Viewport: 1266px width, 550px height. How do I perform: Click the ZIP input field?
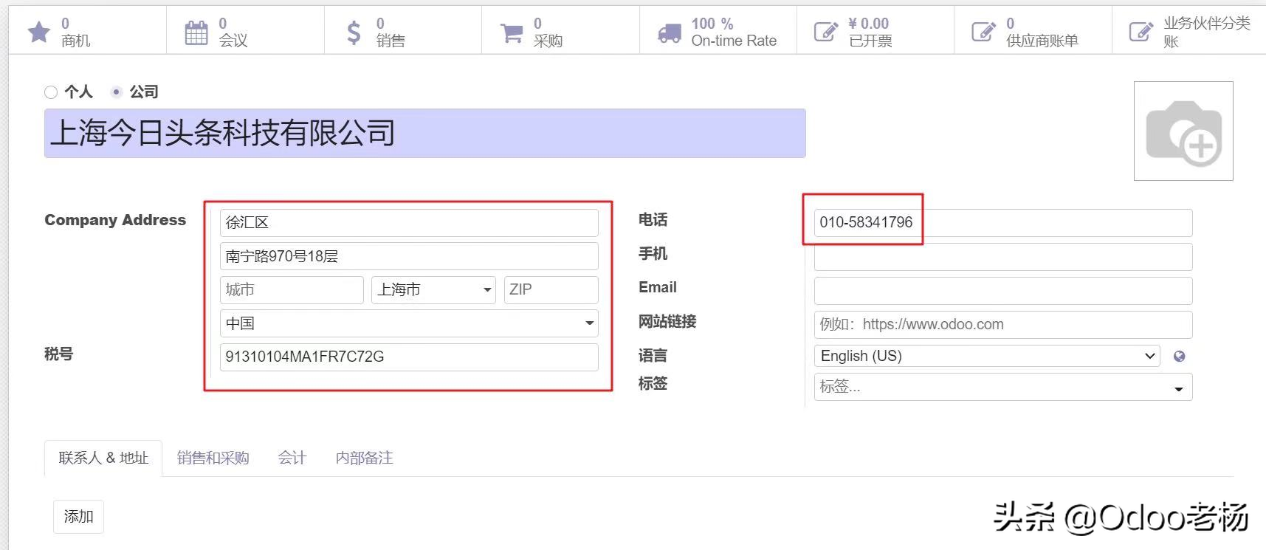551,290
